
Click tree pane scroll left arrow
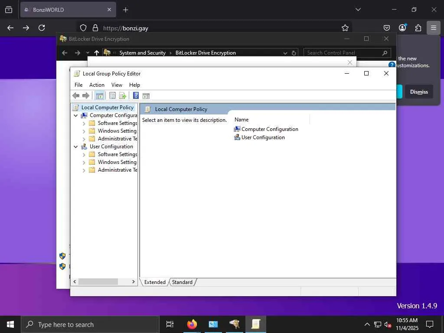pyautogui.click(x=75, y=282)
